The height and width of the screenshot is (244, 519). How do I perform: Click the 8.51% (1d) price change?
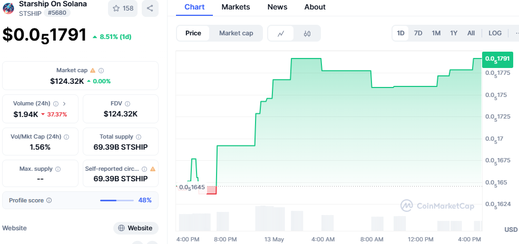[x=112, y=37]
